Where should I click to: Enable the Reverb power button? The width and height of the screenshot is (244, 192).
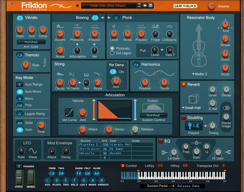[x=183, y=84]
